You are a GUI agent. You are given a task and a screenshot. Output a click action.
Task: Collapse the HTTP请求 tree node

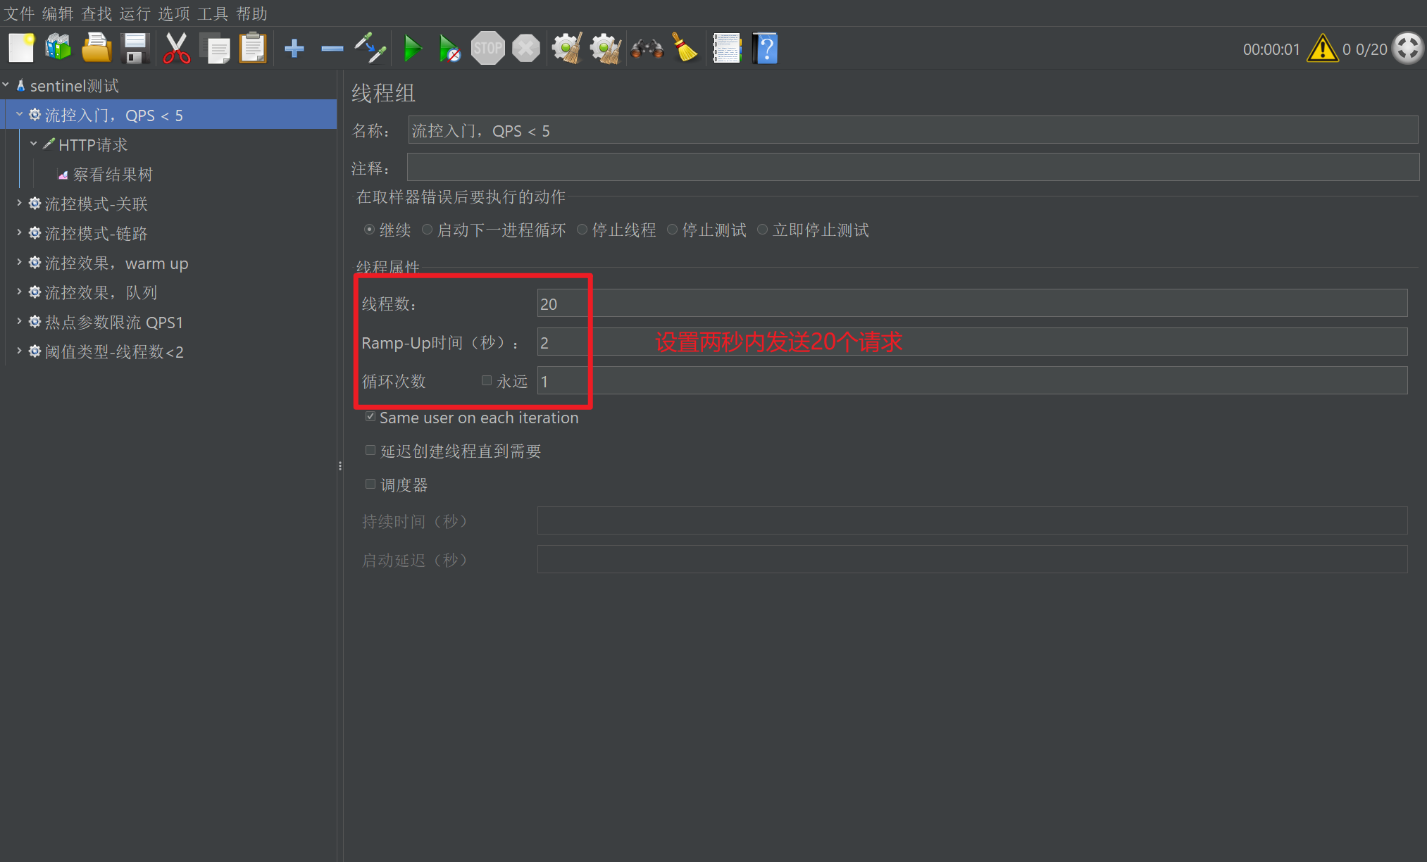tap(33, 144)
